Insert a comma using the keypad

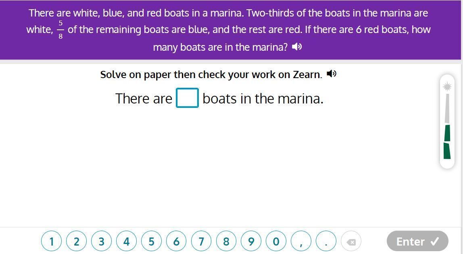point(301,242)
